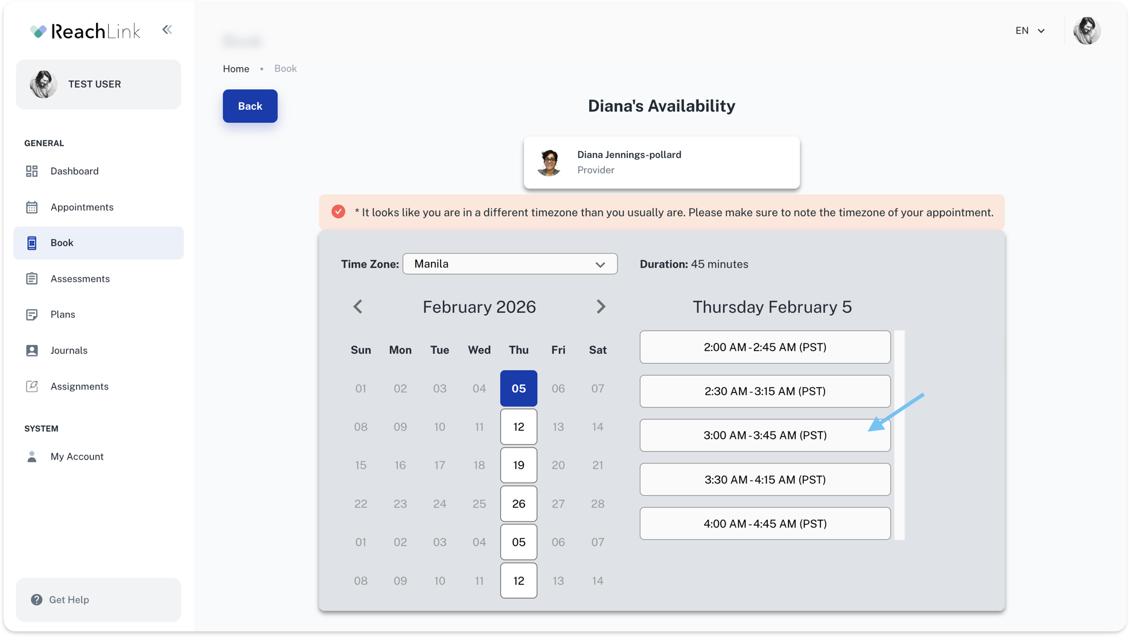This screenshot has height=638, width=1130.
Task: Click the Assessments clipboard icon
Action: click(32, 279)
